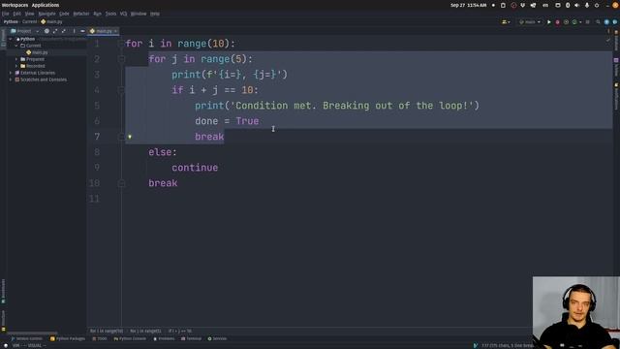Close the main.py editor tab
The height and width of the screenshot is (349, 620).
[x=115, y=31]
